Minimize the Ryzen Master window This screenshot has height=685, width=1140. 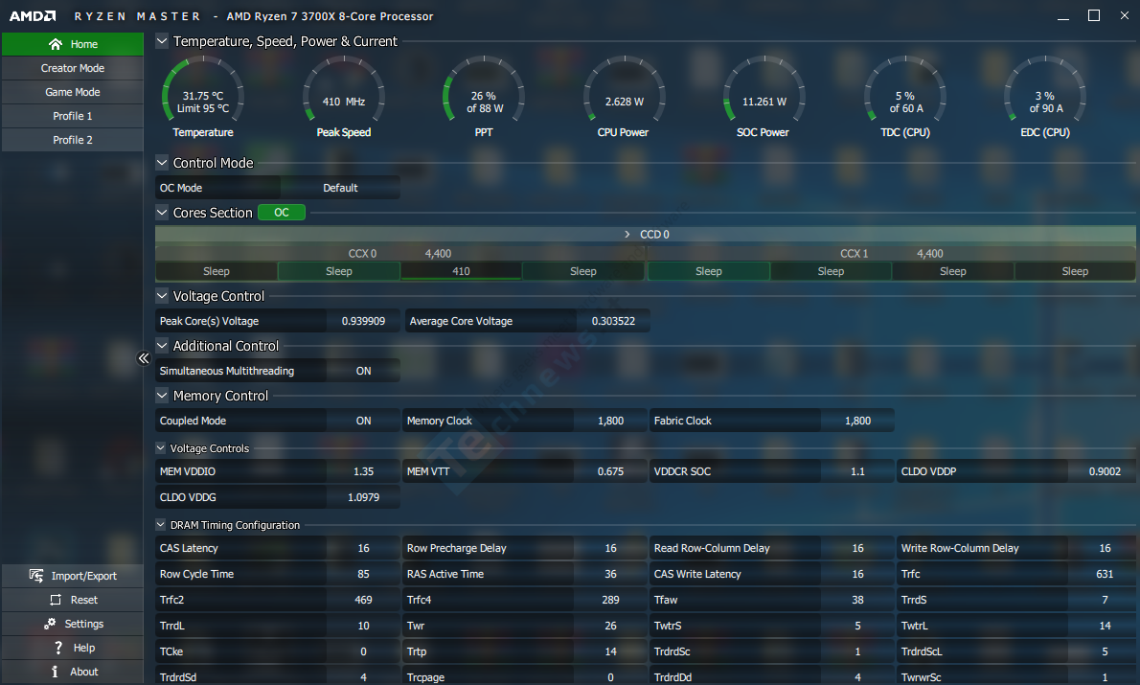(1063, 16)
